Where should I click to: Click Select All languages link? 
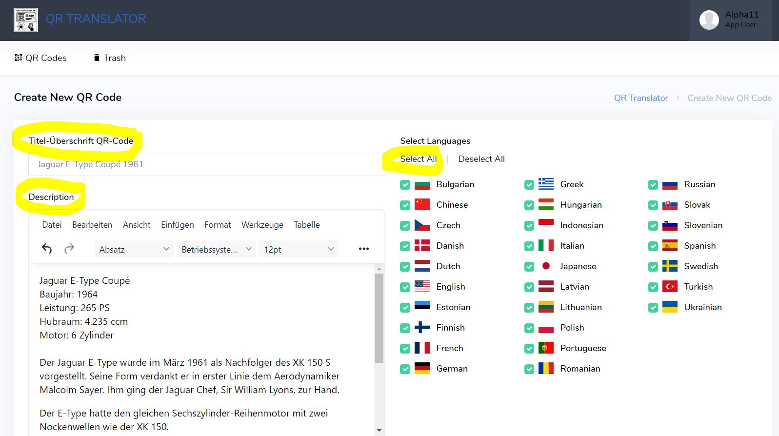[418, 159]
